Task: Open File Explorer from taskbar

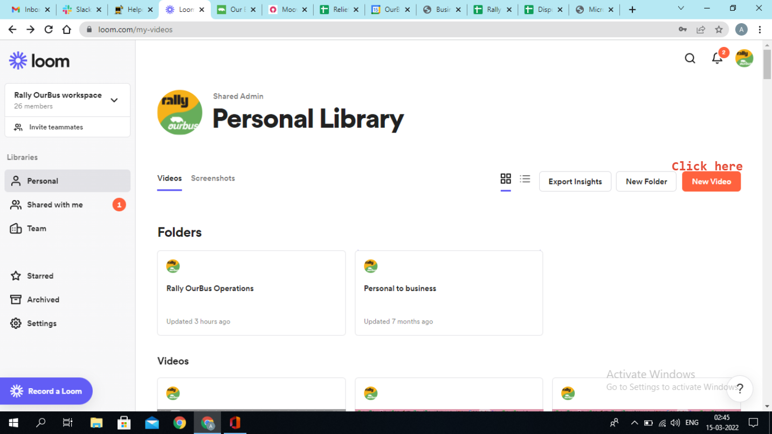Action: click(96, 423)
